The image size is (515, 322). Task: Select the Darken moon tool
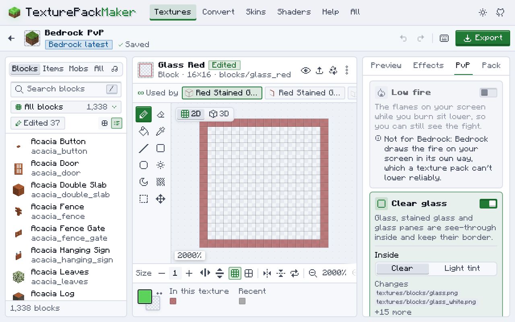[144, 182]
